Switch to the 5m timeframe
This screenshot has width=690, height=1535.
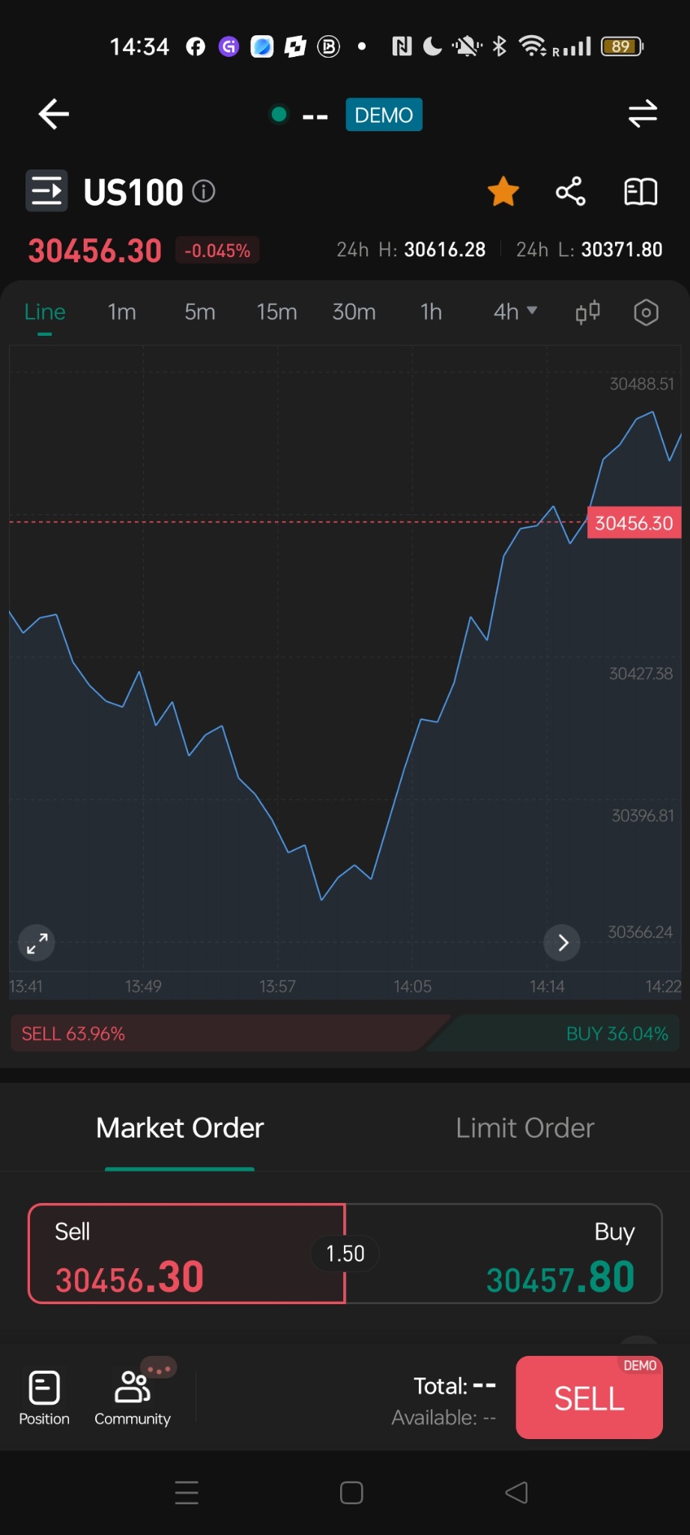click(x=200, y=312)
